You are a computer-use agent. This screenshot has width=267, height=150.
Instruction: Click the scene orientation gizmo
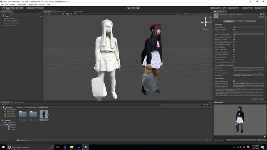[206, 22]
